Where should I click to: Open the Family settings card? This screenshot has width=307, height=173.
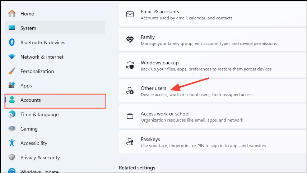click(x=213, y=40)
